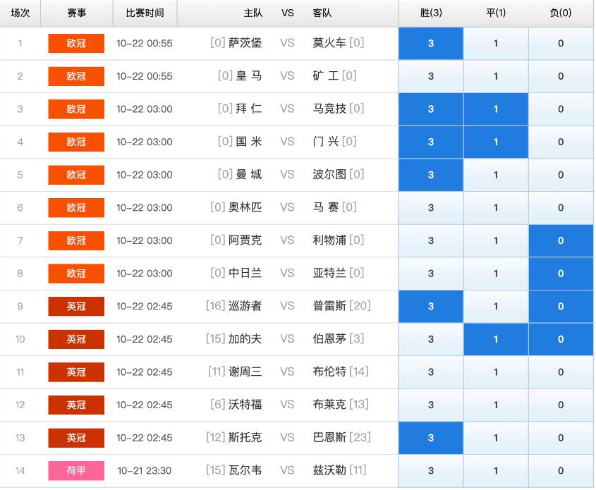Click the 平(1) column header
Image resolution: width=596 pixels, height=490 pixels.
click(496, 13)
